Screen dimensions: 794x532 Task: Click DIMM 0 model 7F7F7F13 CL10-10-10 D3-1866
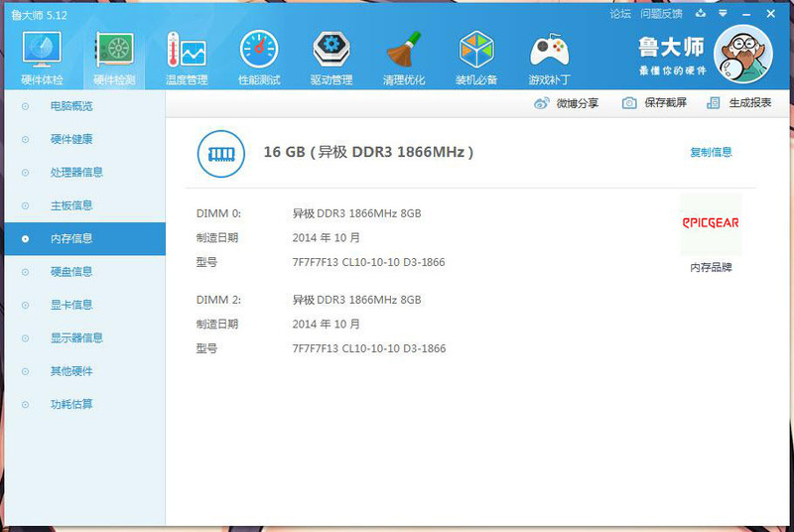368,262
